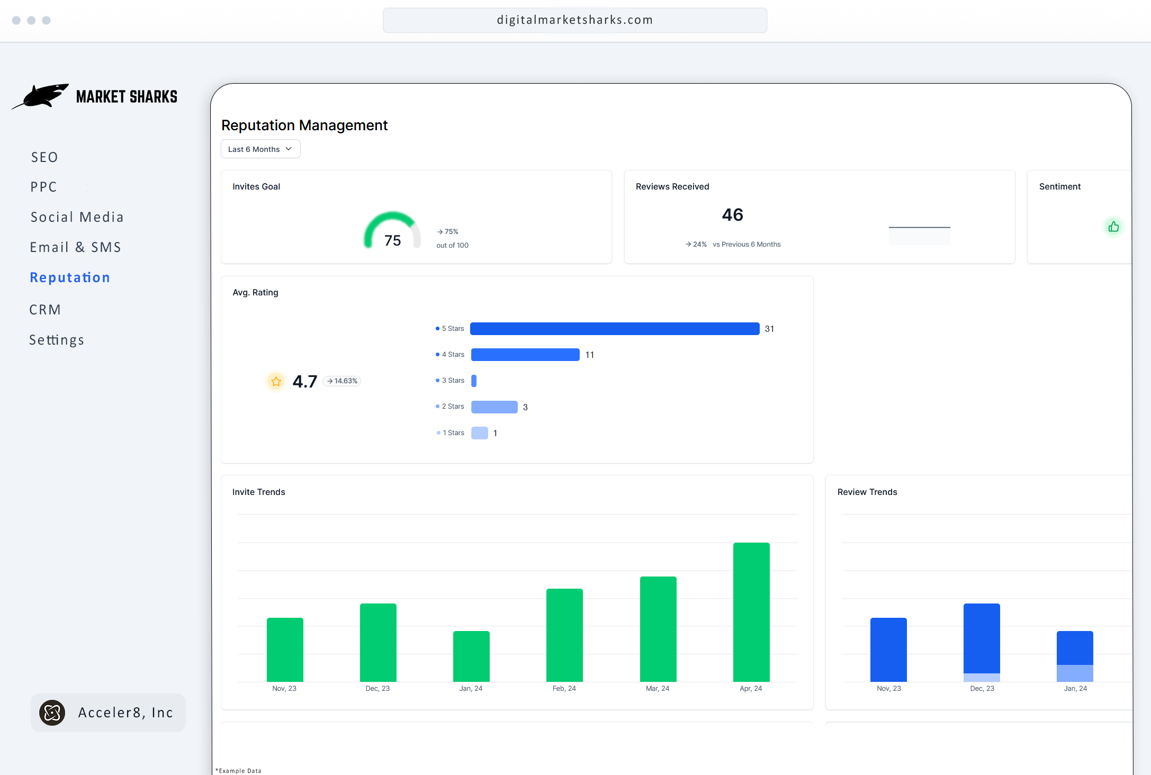1151x775 pixels.
Task: Open the Settings page
Action: [57, 339]
